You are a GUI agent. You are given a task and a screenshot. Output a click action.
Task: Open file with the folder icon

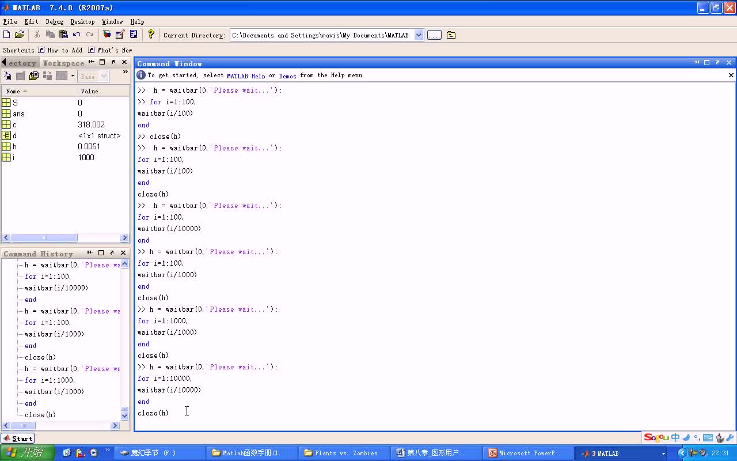(20, 35)
